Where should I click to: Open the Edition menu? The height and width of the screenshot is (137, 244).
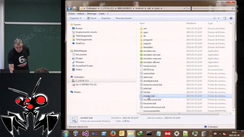[81, 14]
